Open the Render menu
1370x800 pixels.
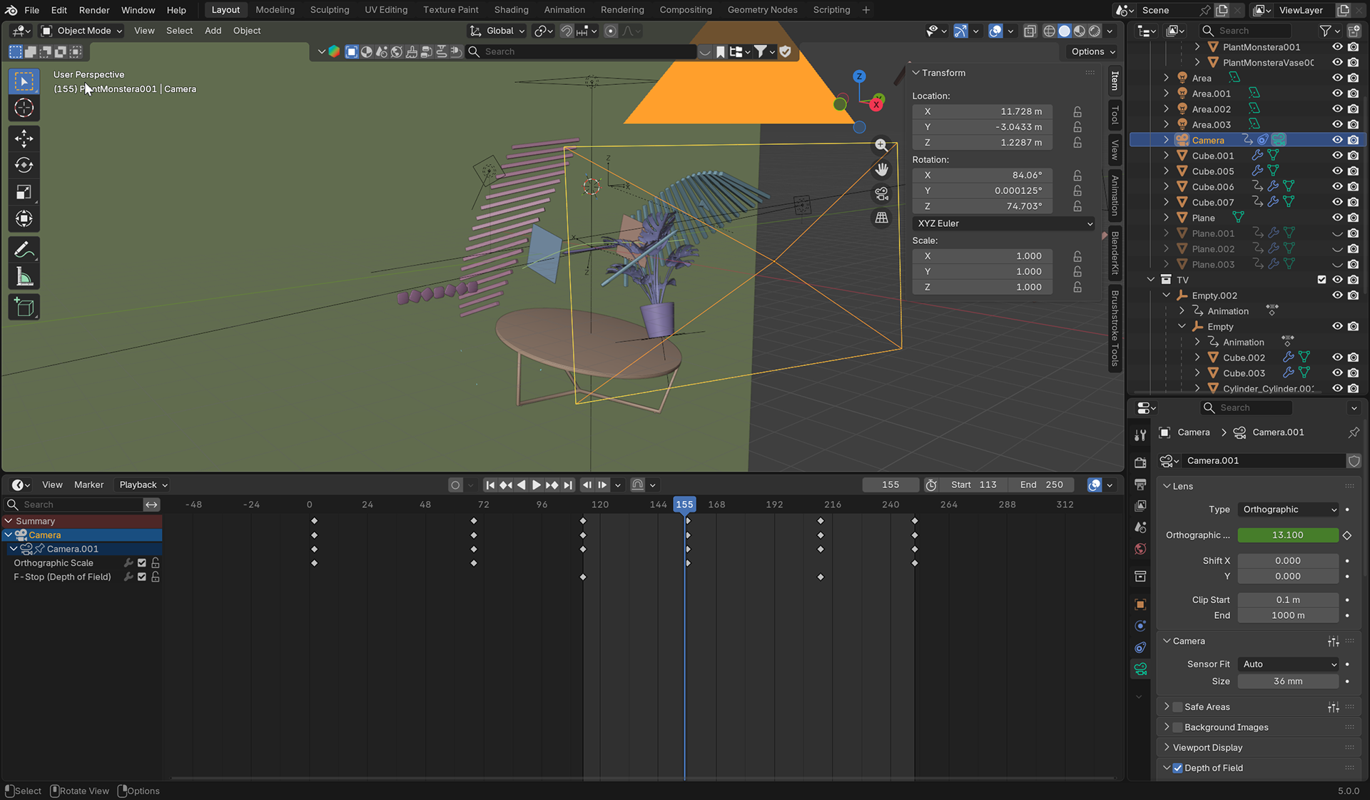click(94, 10)
